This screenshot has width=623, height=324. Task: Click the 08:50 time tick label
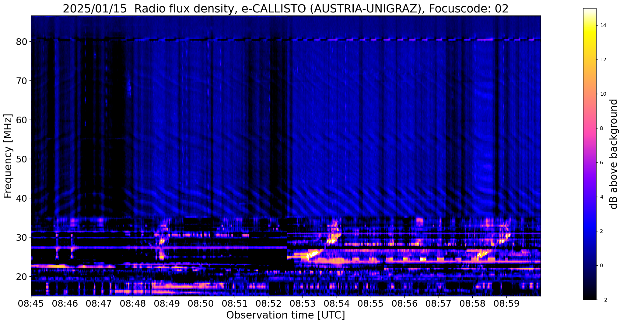(x=201, y=303)
